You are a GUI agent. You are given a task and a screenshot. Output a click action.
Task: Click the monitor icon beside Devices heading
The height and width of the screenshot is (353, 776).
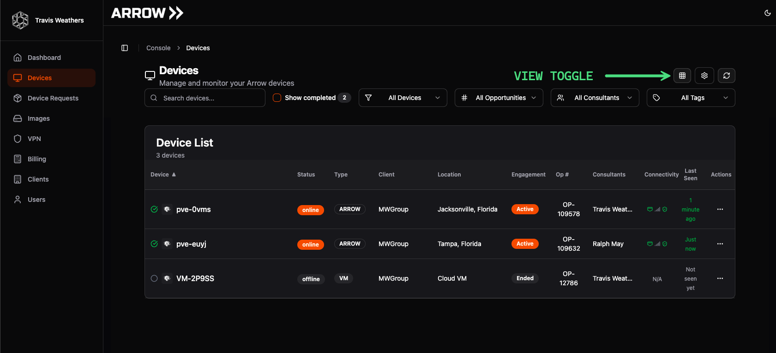coord(150,76)
